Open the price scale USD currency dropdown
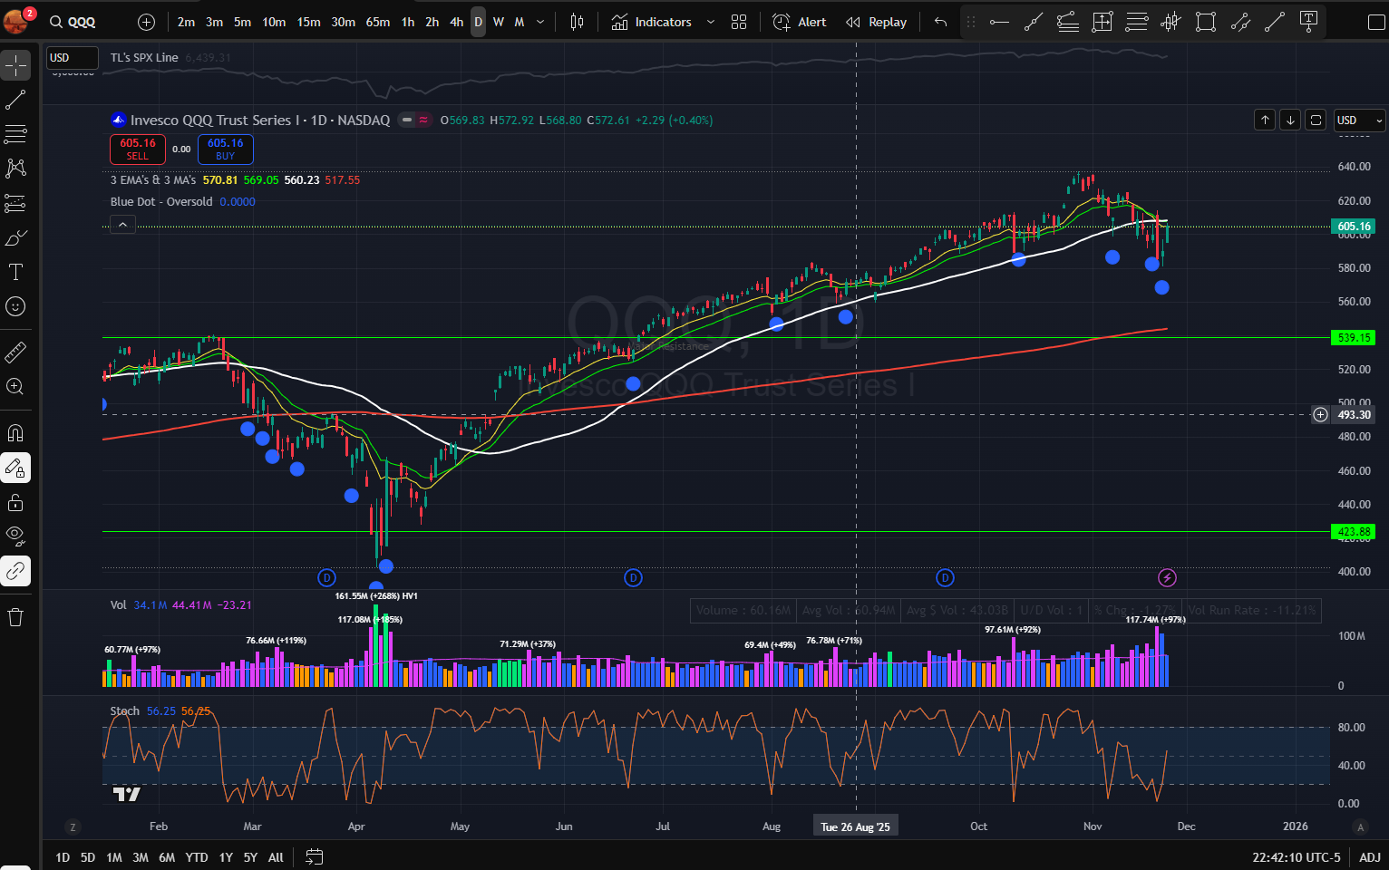This screenshot has width=1389, height=870. 1359,121
